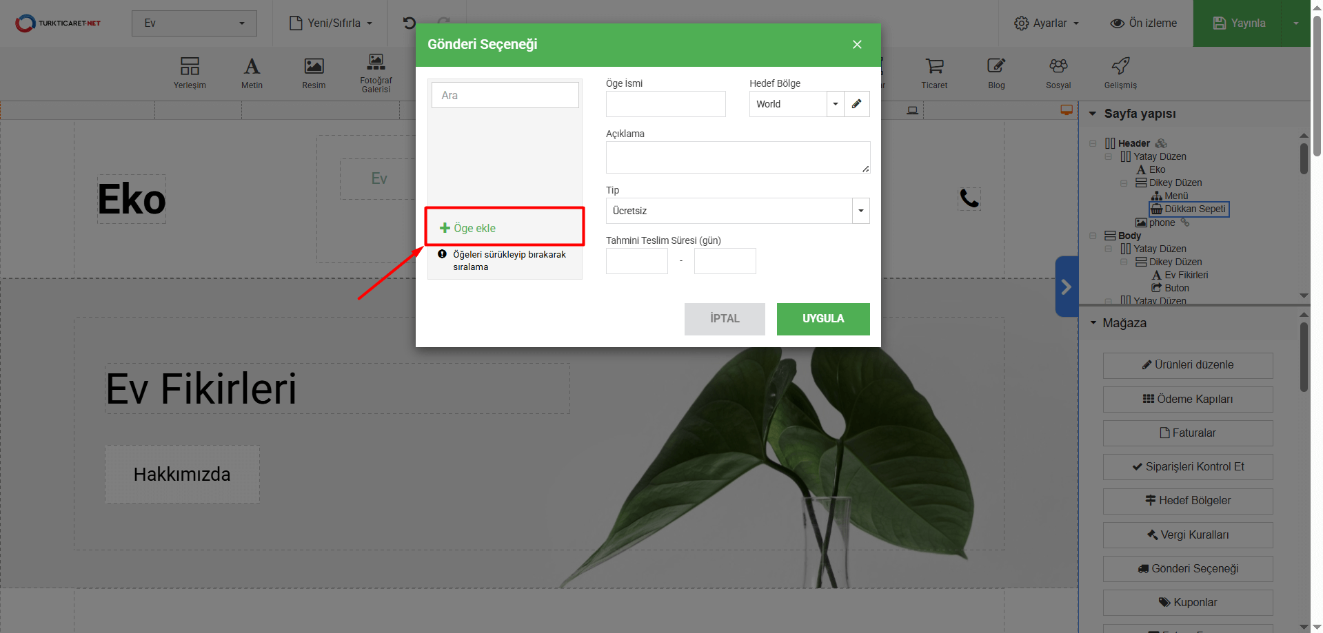The width and height of the screenshot is (1323, 633).
Task: Click the pencil icon beside Hedef Bölge
Action: click(856, 104)
